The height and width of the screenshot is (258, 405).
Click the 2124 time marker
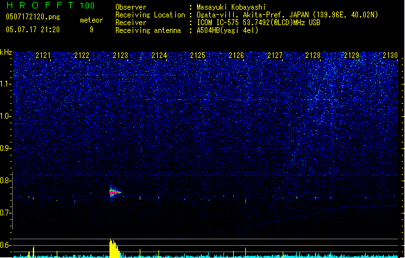159,55
